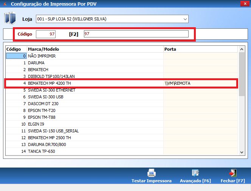Image resolution: width=251 pixels, height=191 pixels.
Task: Click scrollbar up arrow in printer list
Action: click(x=242, y=49)
